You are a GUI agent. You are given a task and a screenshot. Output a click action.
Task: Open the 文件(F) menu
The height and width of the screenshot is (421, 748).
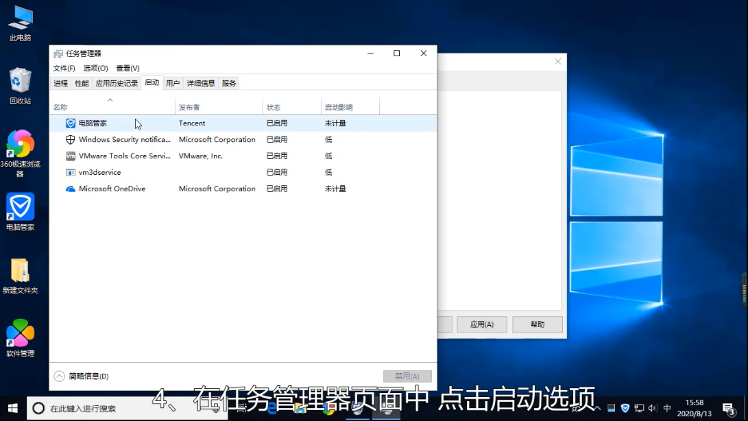64,68
